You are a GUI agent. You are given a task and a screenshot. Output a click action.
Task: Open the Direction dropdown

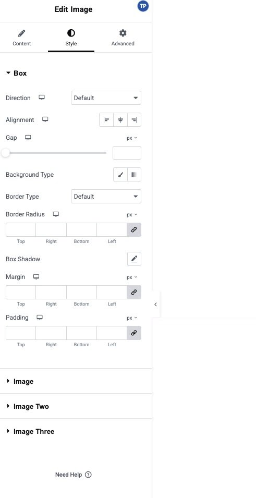[x=106, y=98]
